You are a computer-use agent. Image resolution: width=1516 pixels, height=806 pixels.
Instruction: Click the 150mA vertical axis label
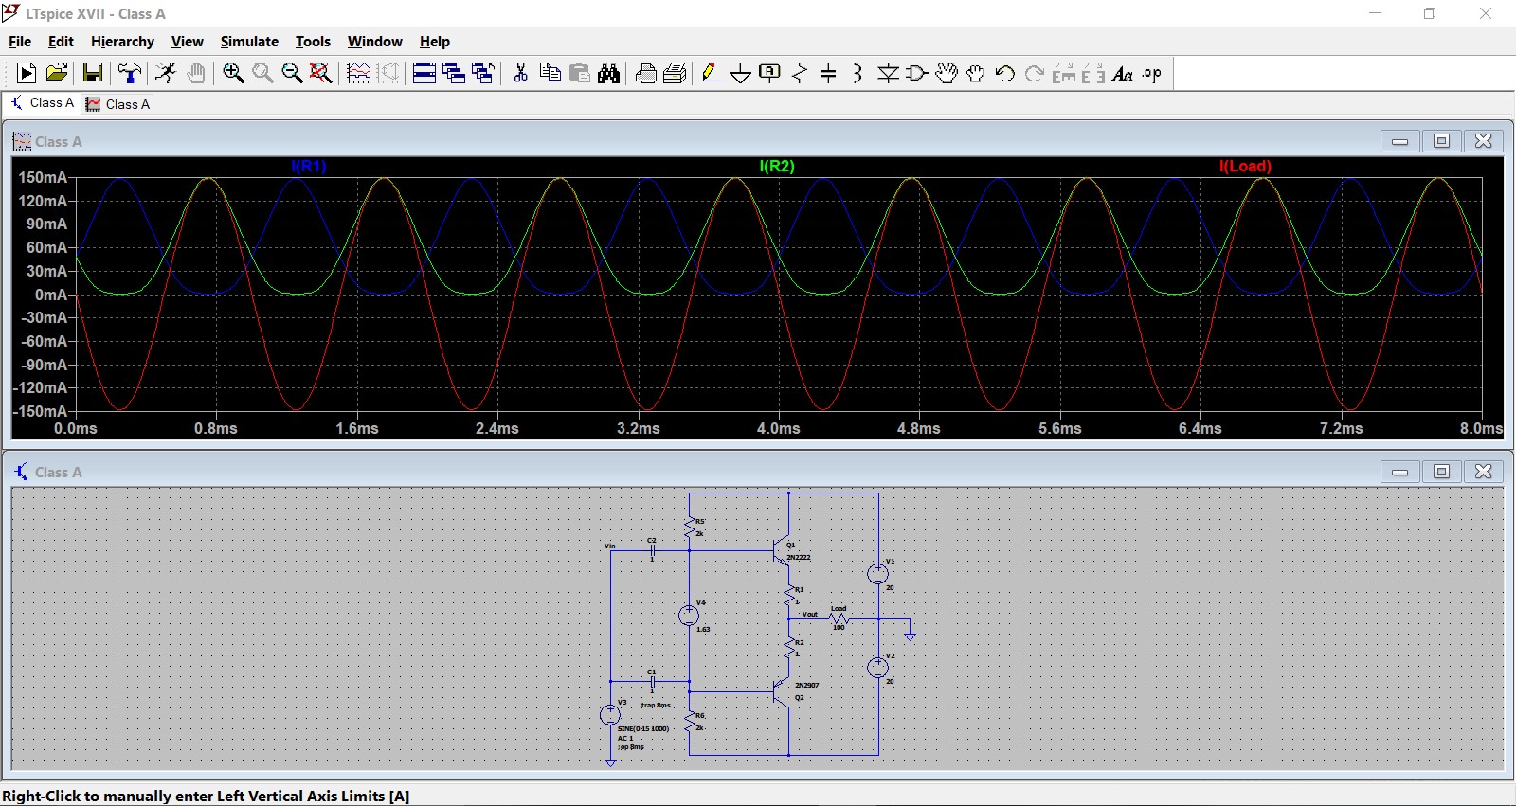pos(43,177)
